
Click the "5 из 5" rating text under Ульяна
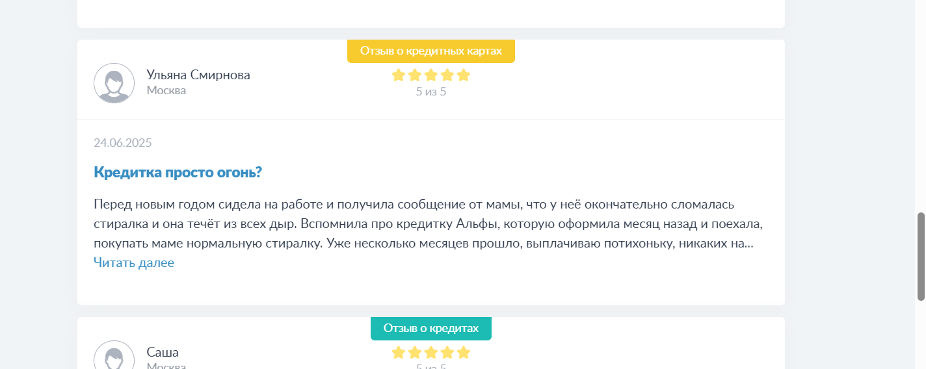431,92
